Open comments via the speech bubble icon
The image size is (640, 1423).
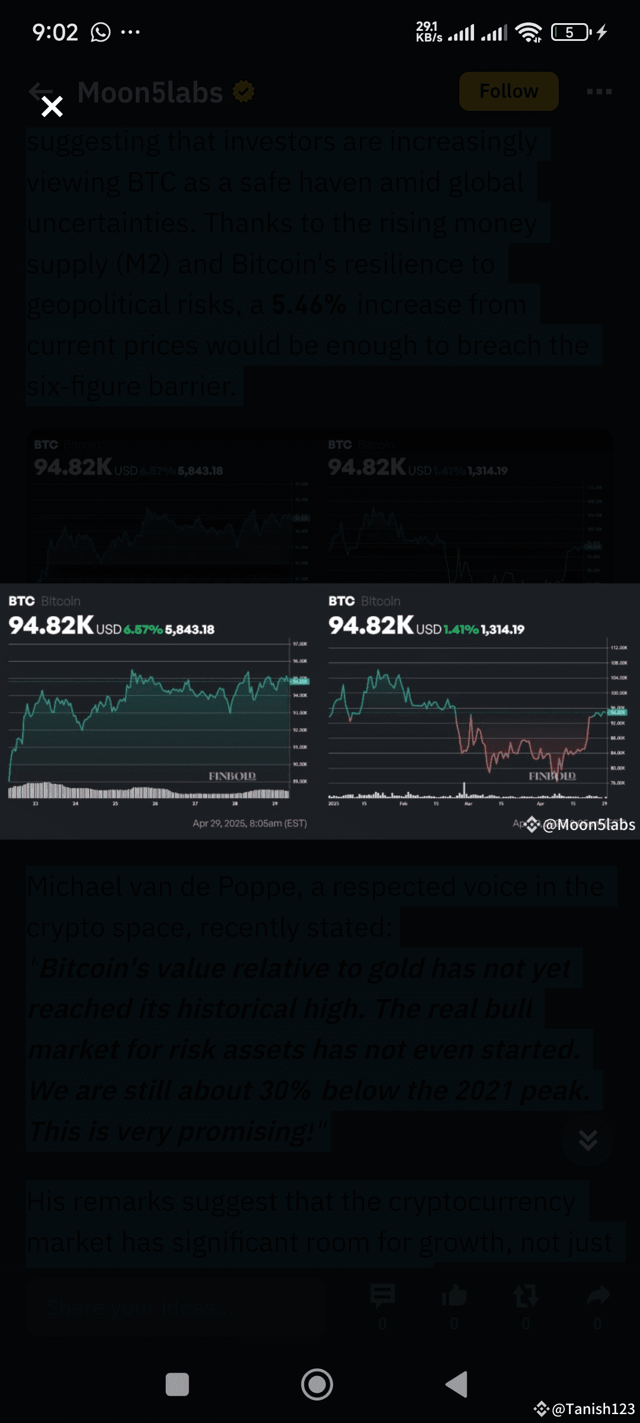pos(382,1296)
